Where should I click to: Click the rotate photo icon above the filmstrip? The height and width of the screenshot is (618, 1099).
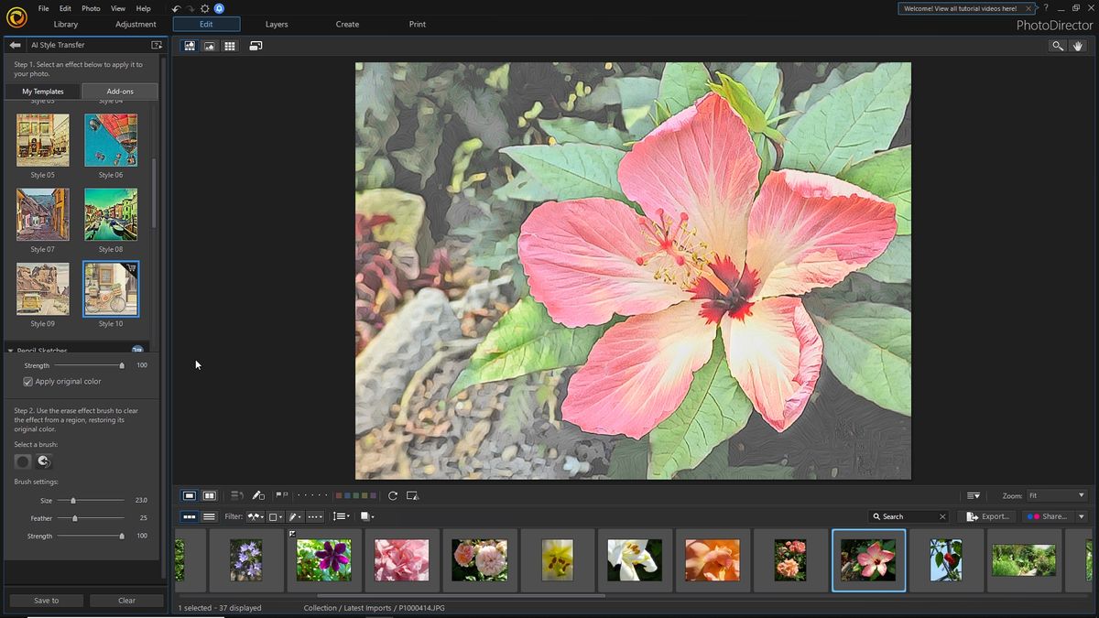(x=393, y=495)
